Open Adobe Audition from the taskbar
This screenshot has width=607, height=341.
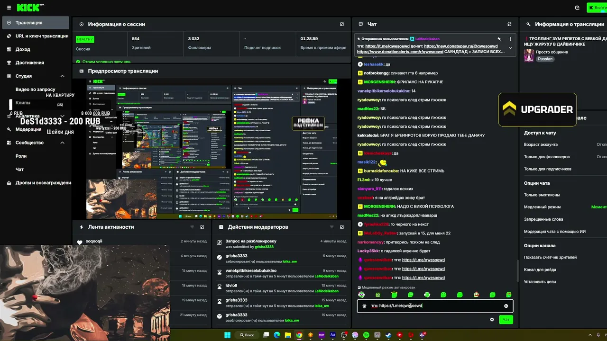coord(332,335)
